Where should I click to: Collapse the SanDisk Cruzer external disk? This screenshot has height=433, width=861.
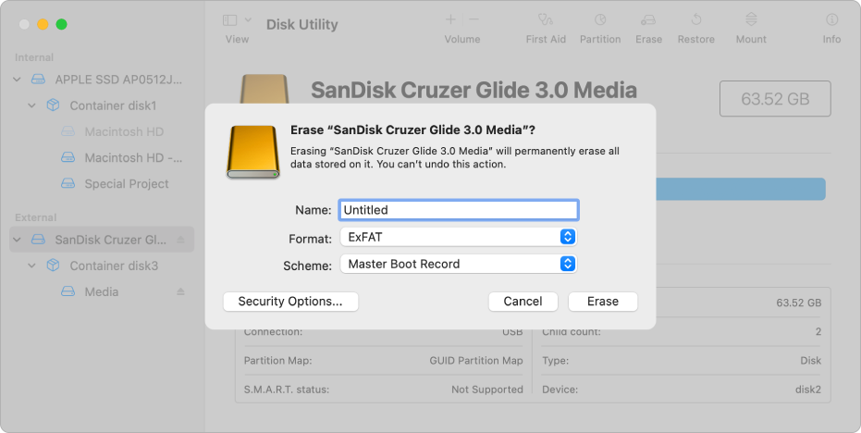tap(17, 240)
